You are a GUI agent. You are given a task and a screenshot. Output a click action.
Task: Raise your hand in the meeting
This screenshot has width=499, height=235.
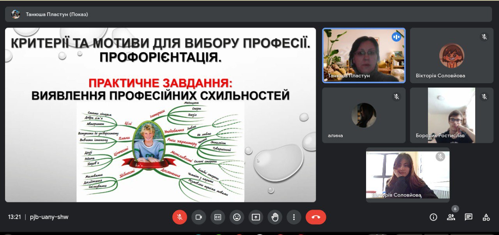point(275,217)
